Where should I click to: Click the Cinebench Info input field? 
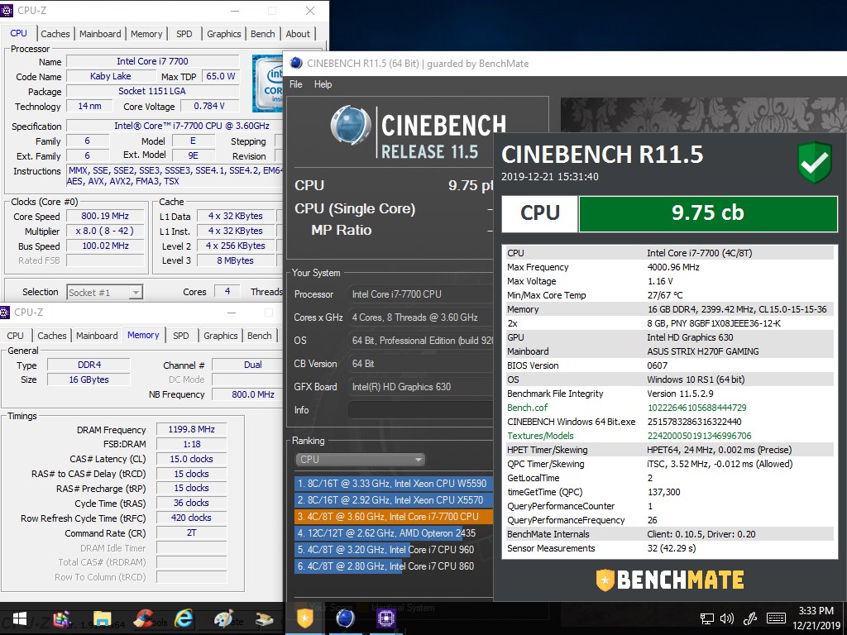[420, 410]
